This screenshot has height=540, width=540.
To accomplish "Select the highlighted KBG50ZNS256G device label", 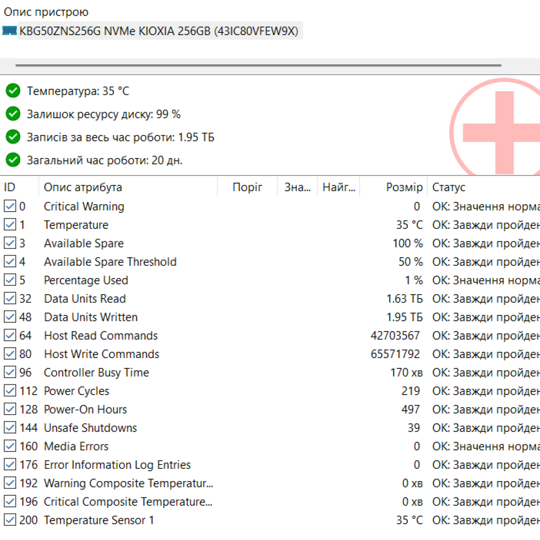I will [x=159, y=31].
